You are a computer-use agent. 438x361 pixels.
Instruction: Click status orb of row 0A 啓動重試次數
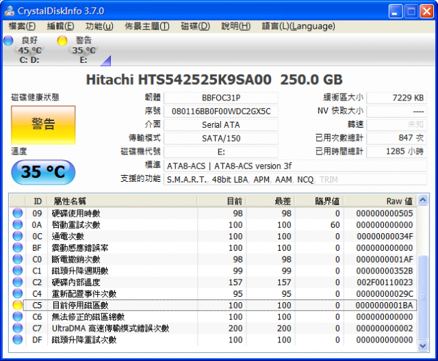[x=18, y=224]
